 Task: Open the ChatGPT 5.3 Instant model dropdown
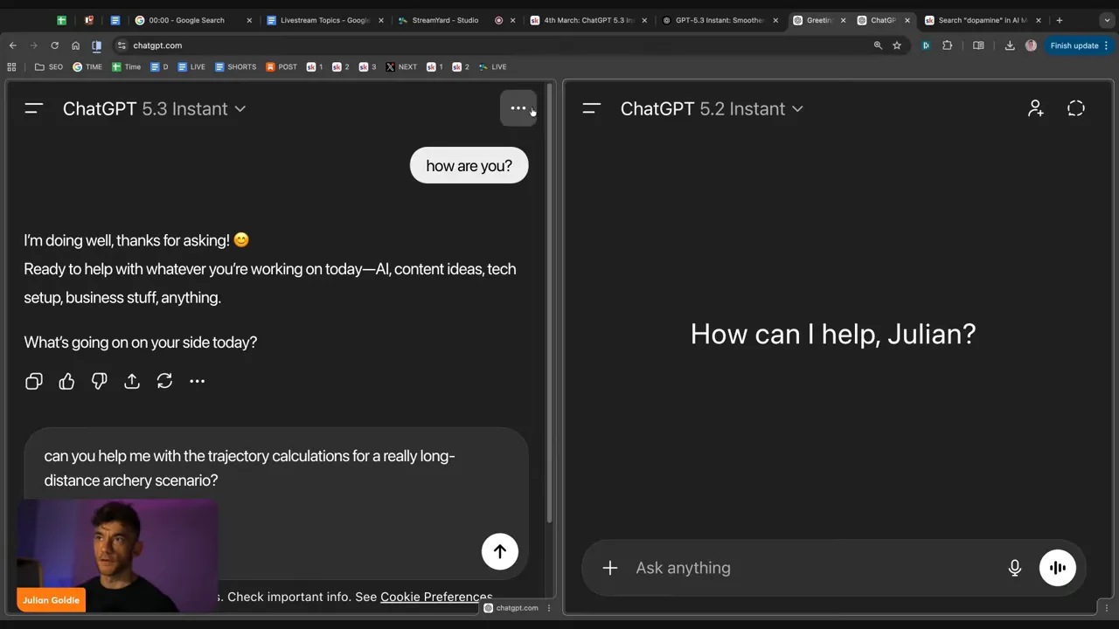click(x=155, y=108)
